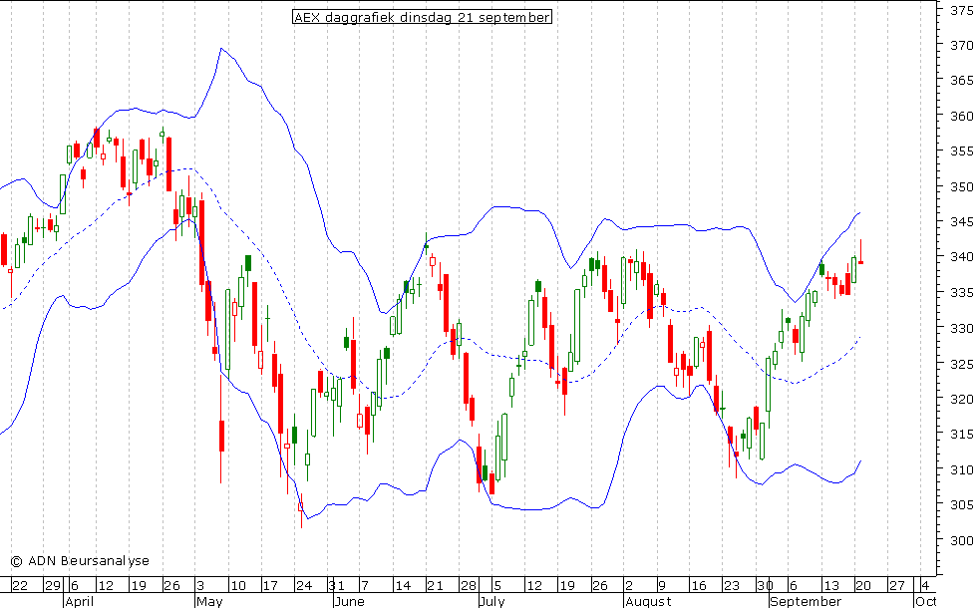Select the 'Oct' month label

coord(925,601)
